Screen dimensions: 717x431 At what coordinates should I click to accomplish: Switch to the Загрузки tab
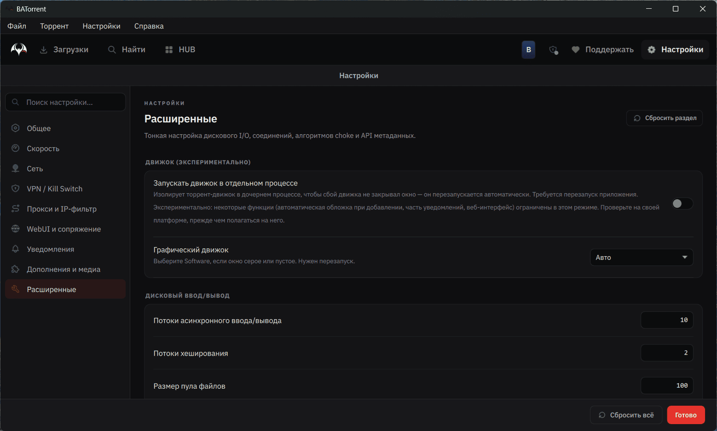click(x=64, y=50)
